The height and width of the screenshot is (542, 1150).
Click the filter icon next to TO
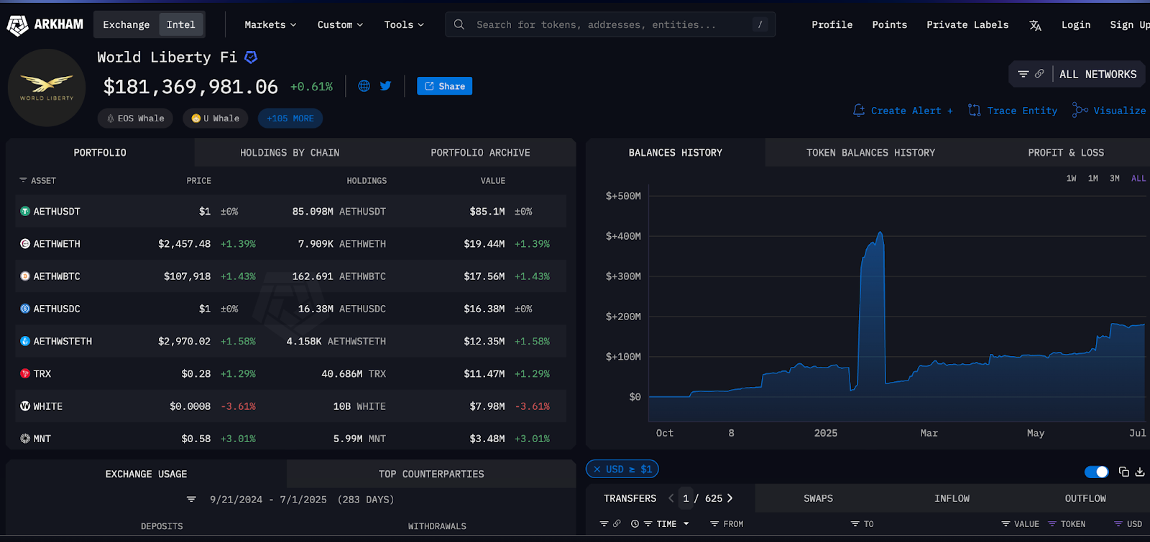coord(855,524)
